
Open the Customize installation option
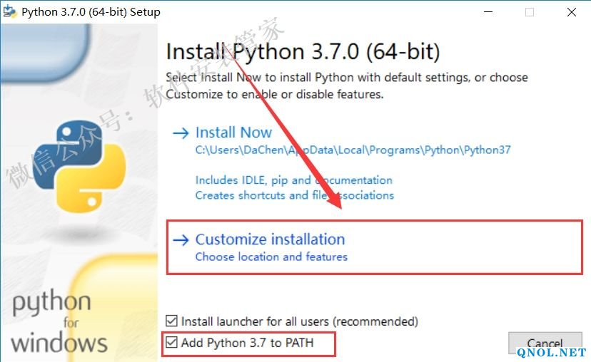point(270,239)
